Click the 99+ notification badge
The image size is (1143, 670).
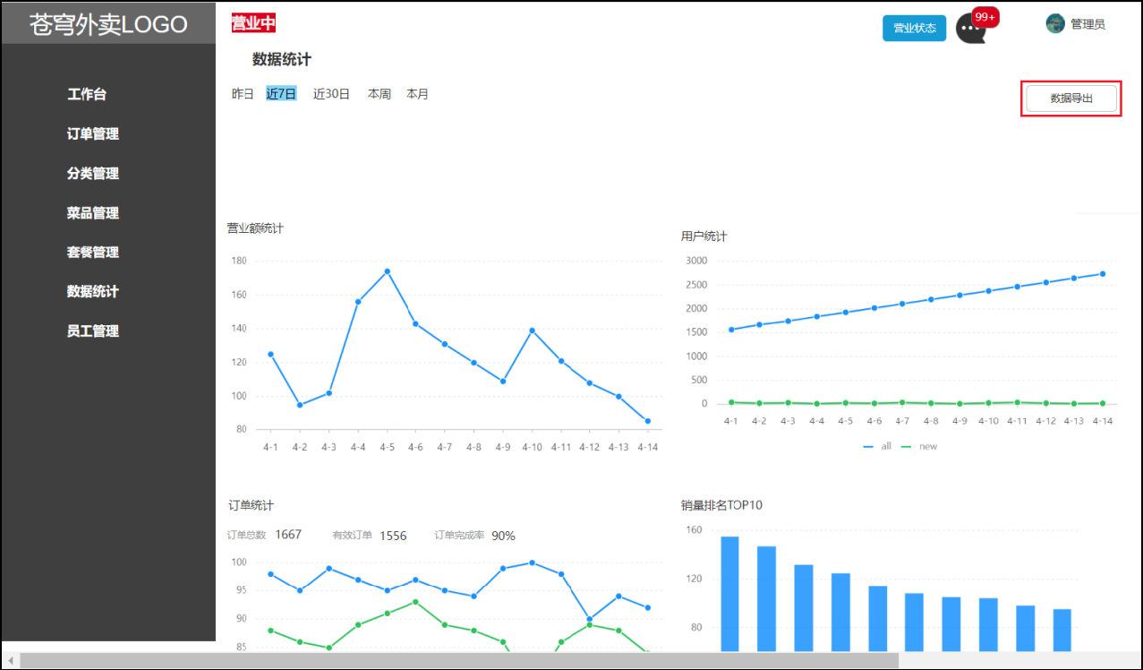985,18
